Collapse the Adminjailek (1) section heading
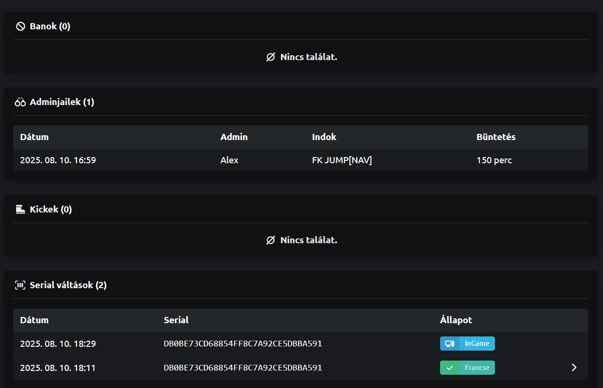This screenshot has width=603, height=388. point(62,102)
